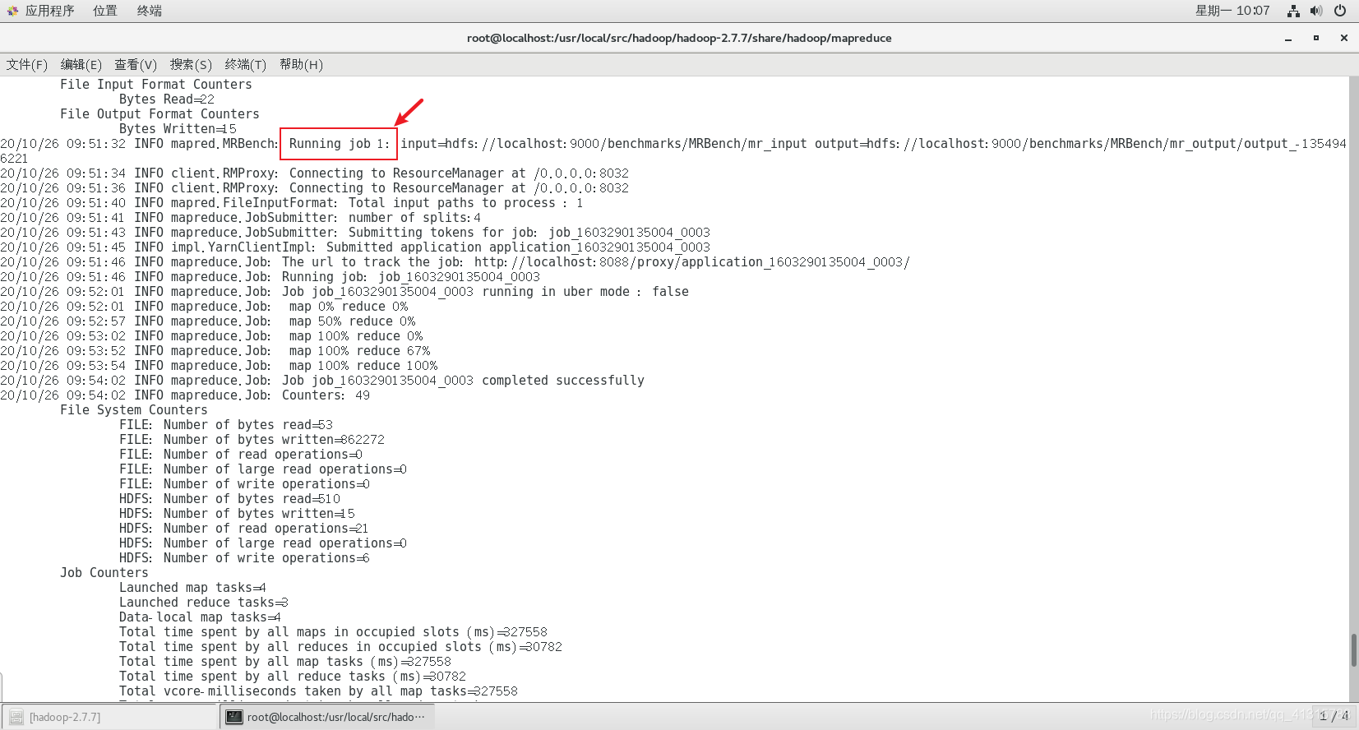Click the network connection icon

(x=1293, y=11)
